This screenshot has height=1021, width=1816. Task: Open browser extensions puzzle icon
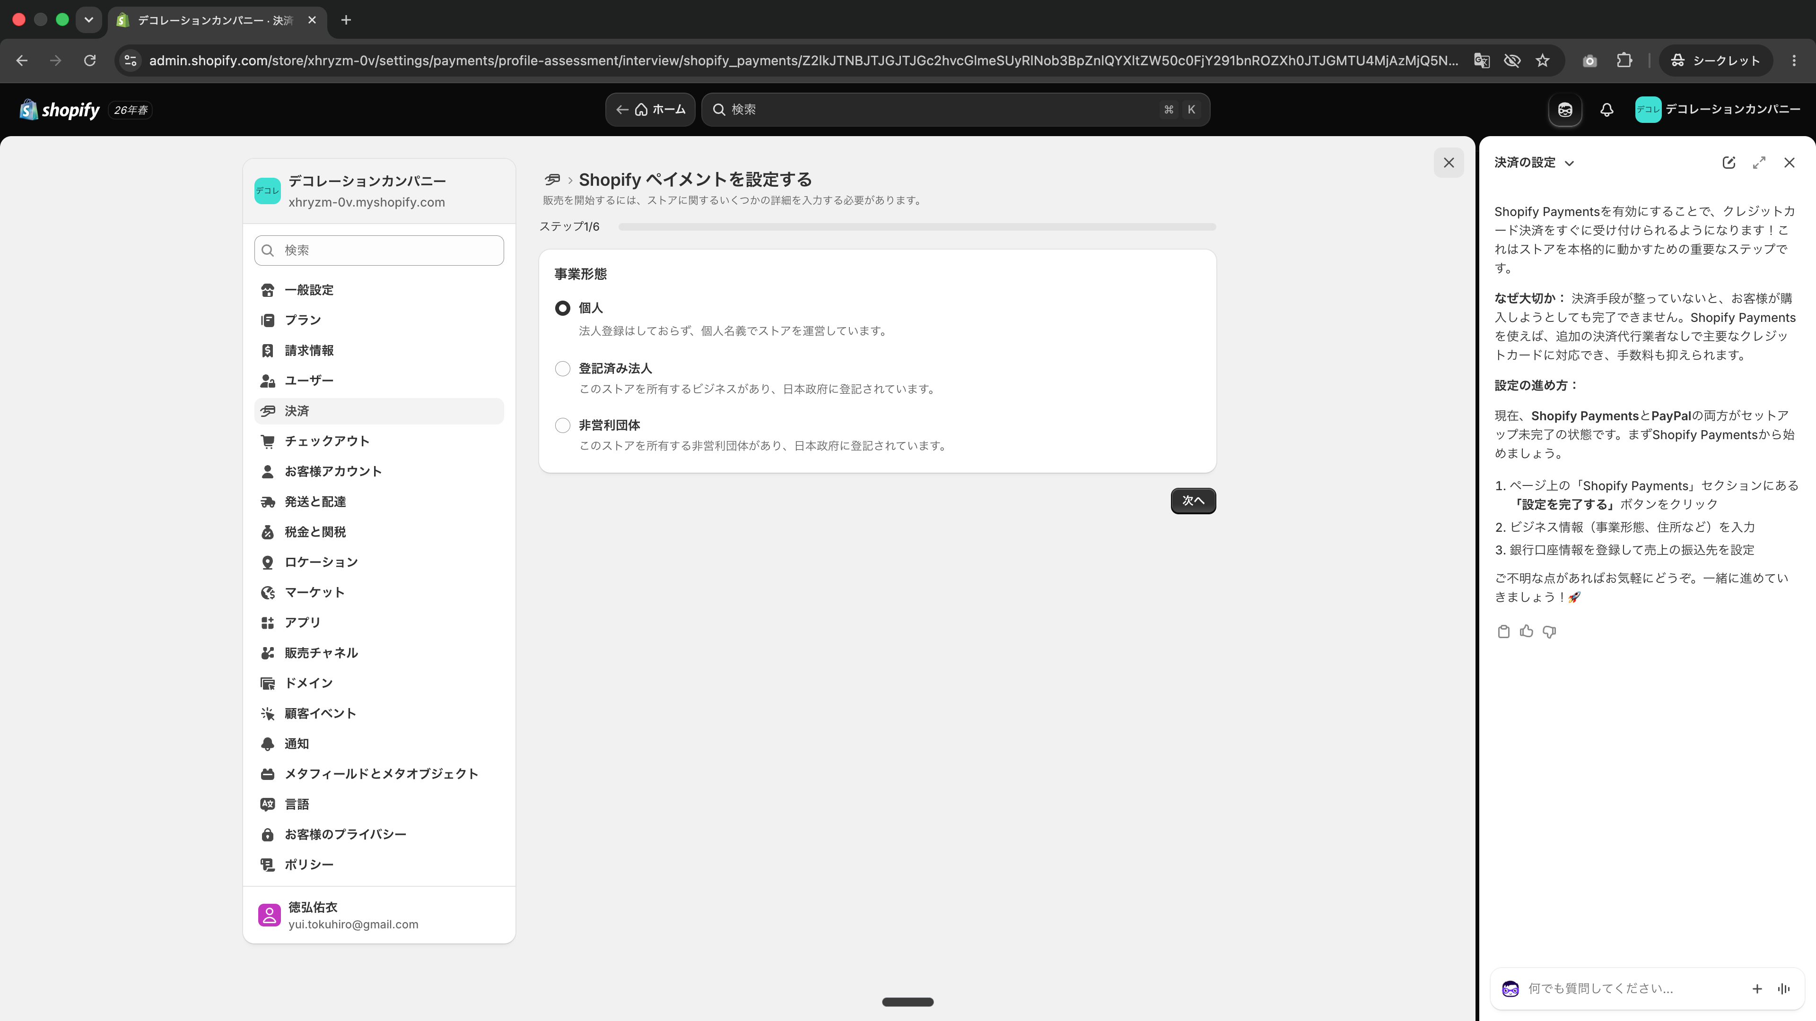1624,61
